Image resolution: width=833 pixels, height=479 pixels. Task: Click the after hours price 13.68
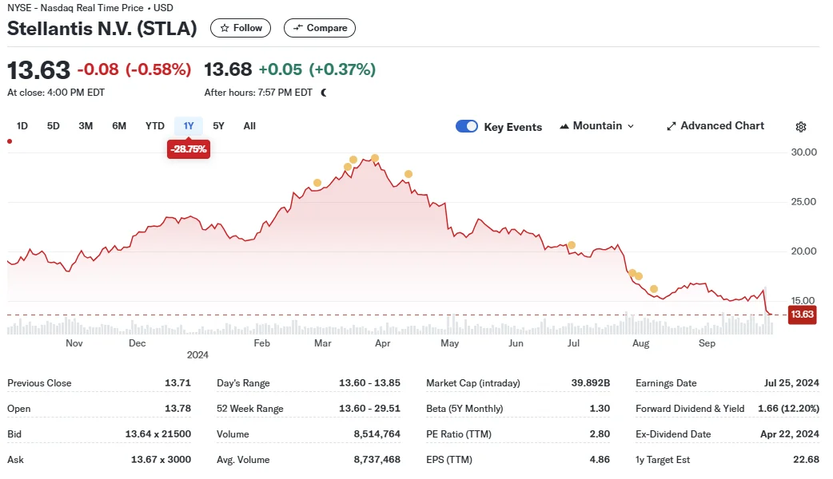pyautogui.click(x=228, y=69)
